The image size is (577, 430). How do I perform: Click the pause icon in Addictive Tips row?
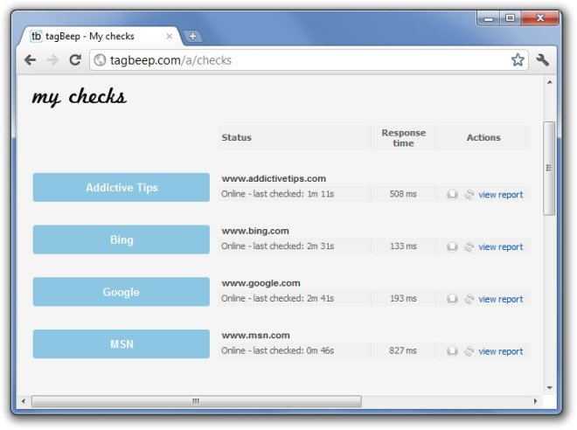click(x=452, y=194)
